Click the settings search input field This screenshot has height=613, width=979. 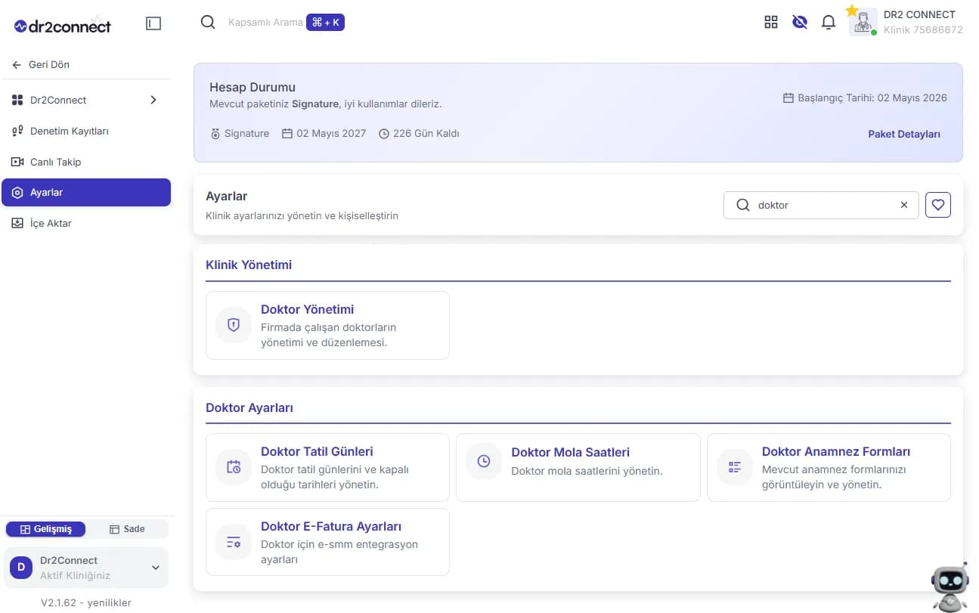(821, 205)
